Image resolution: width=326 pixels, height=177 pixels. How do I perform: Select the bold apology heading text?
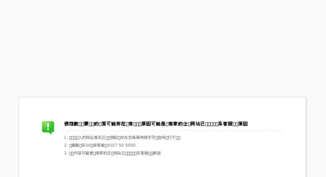pyautogui.click(x=156, y=124)
